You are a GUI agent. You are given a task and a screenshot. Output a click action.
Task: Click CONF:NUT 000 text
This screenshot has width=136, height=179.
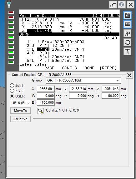coord(94,19)
